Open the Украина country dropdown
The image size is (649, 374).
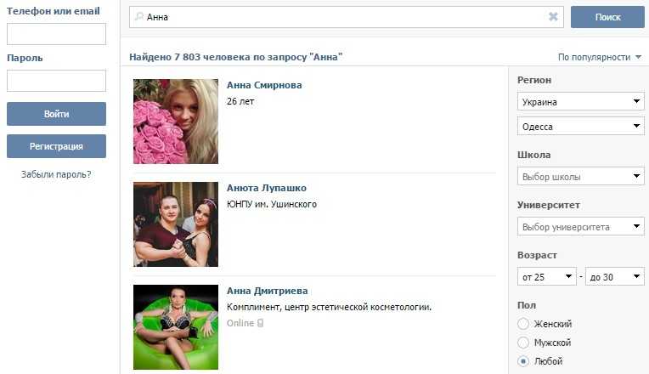tap(581, 101)
